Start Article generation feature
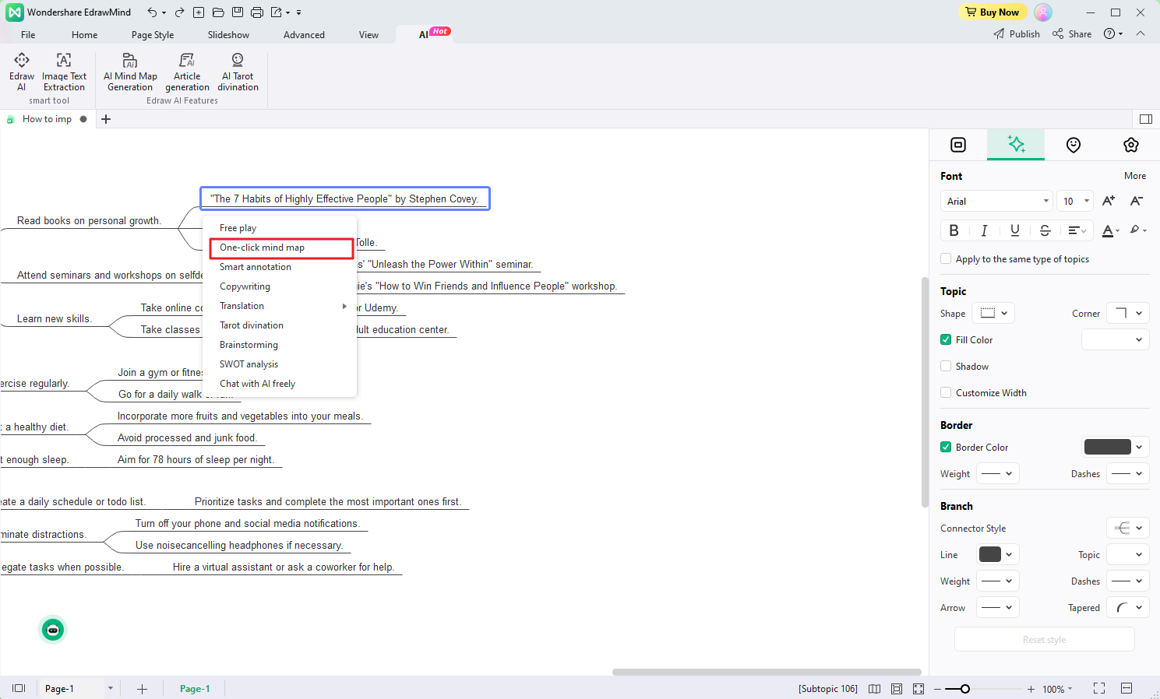1160x699 pixels. (187, 72)
